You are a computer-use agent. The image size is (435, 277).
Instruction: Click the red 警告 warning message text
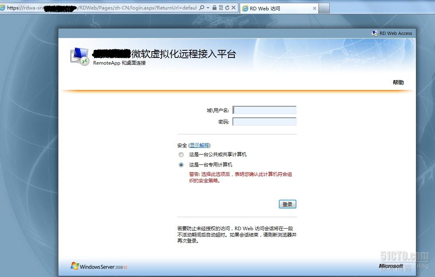pos(240,178)
